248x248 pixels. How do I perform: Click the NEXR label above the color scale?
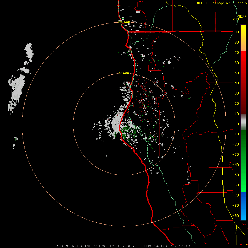pyautogui.click(x=242, y=17)
